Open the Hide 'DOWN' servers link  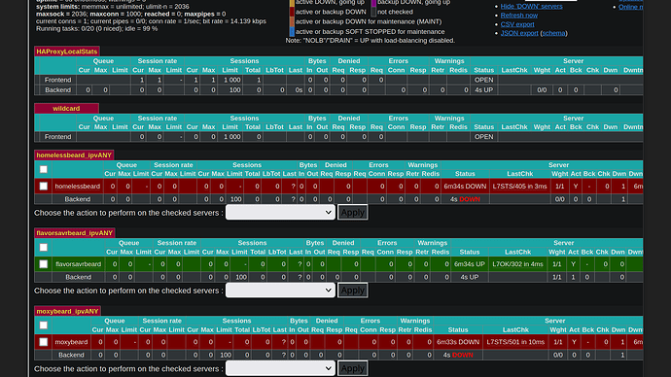tap(532, 6)
